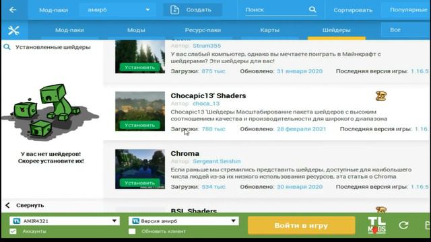Click the Мод-паки label in top bar
Screen dimensions: 431x242
point(53,10)
